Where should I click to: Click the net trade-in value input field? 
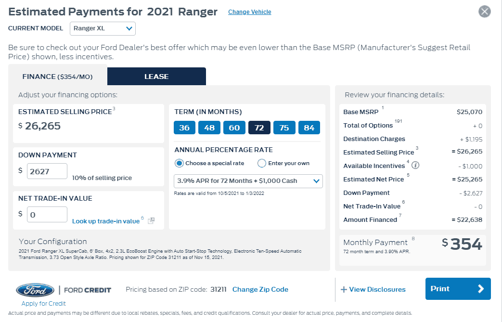click(47, 215)
